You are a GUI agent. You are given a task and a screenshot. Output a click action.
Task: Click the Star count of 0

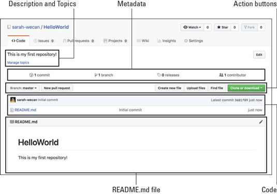(x=235, y=27)
